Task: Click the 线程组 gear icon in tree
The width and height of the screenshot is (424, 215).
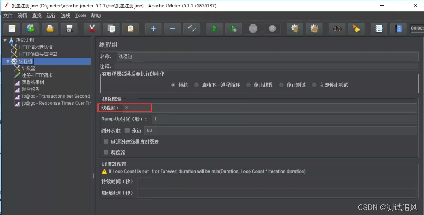Action: pyautogui.click(x=14, y=61)
